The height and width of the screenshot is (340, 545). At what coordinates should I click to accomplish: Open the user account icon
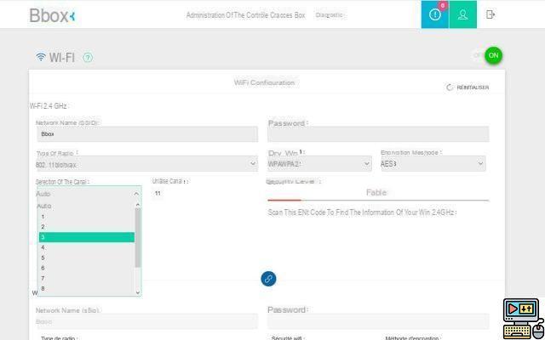tap(462, 14)
